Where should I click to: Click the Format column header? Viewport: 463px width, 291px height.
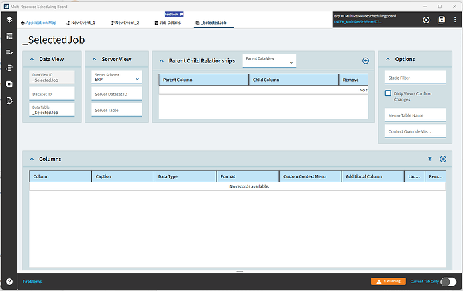pos(248,176)
